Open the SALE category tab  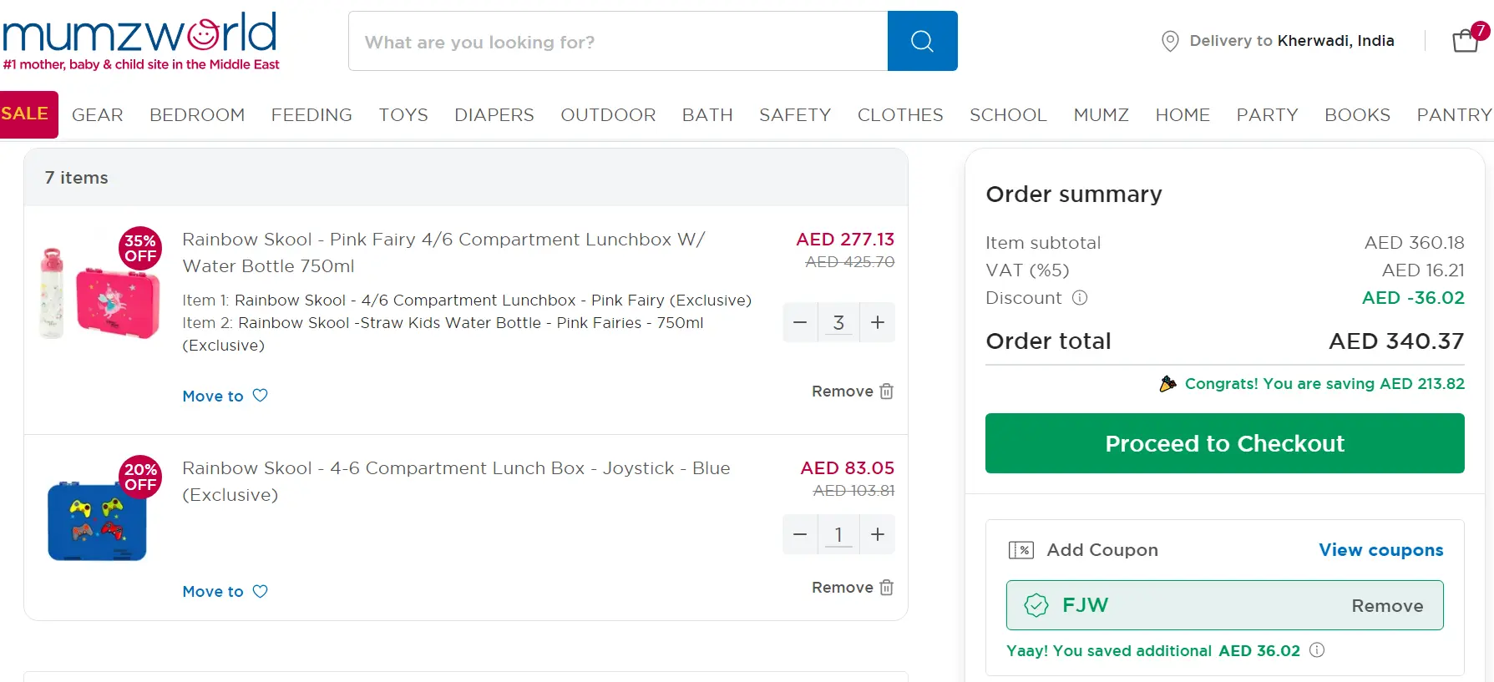[25, 114]
